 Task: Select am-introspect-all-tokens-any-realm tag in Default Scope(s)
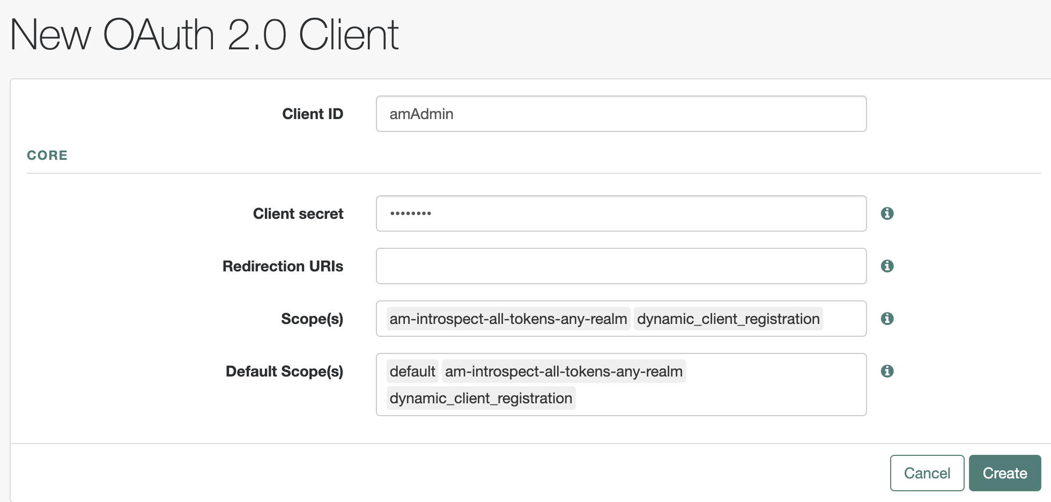coord(564,371)
